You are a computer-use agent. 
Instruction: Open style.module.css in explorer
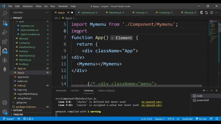coord(29,30)
